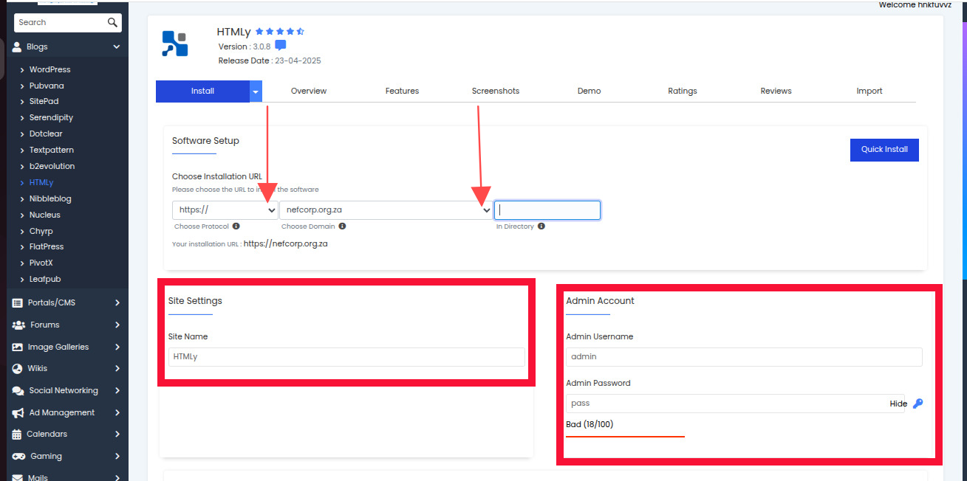The height and width of the screenshot is (481, 967).
Task: Click the Forums people icon
Action: tap(18, 325)
